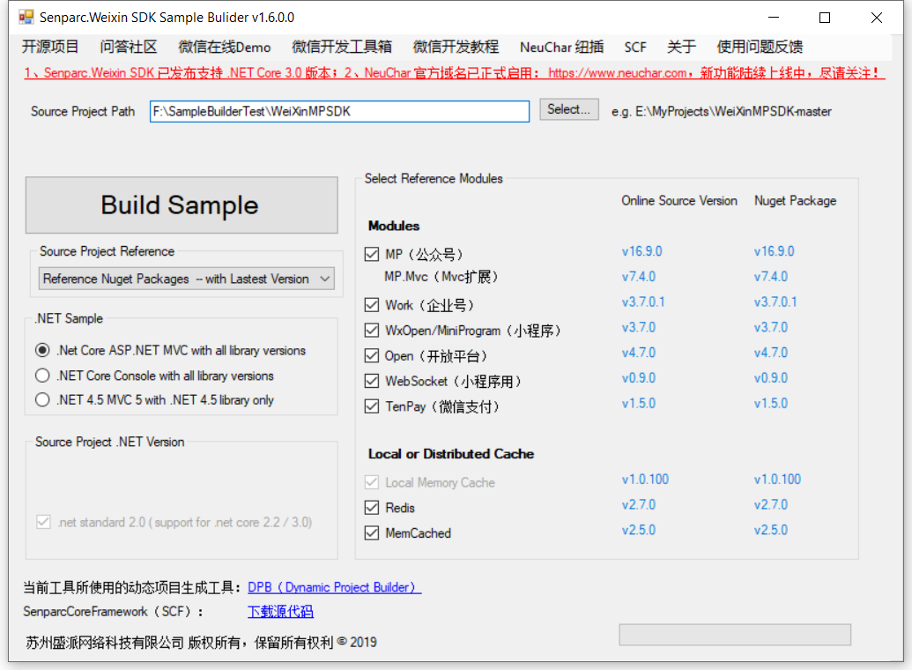Disable the TenPay (微信支付) module

point(372,406)
